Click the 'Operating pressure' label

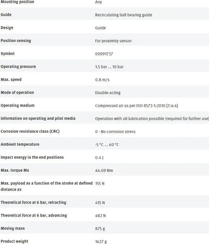18,67
